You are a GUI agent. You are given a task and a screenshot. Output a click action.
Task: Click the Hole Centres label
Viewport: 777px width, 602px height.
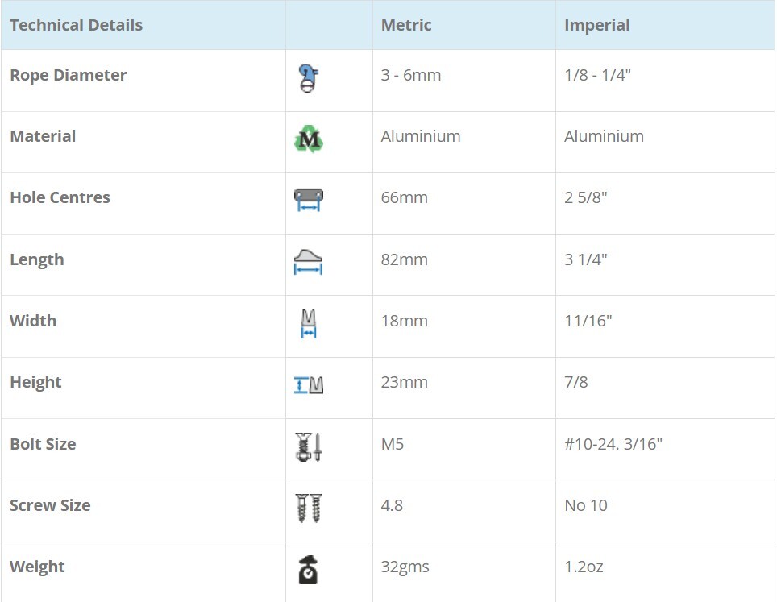pos(60,197)
